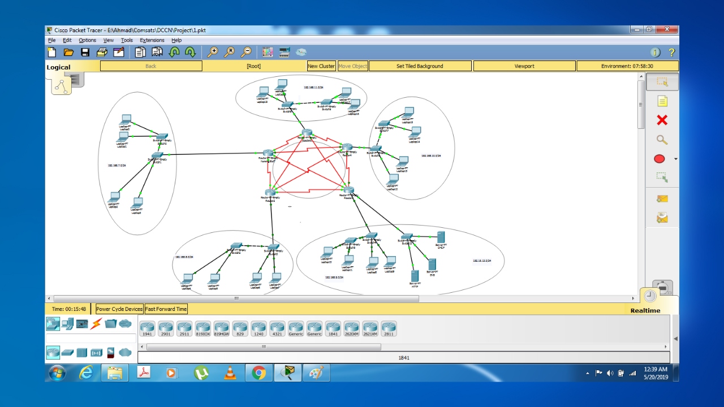Zoom out of the workspace

(x=246, y=52)
